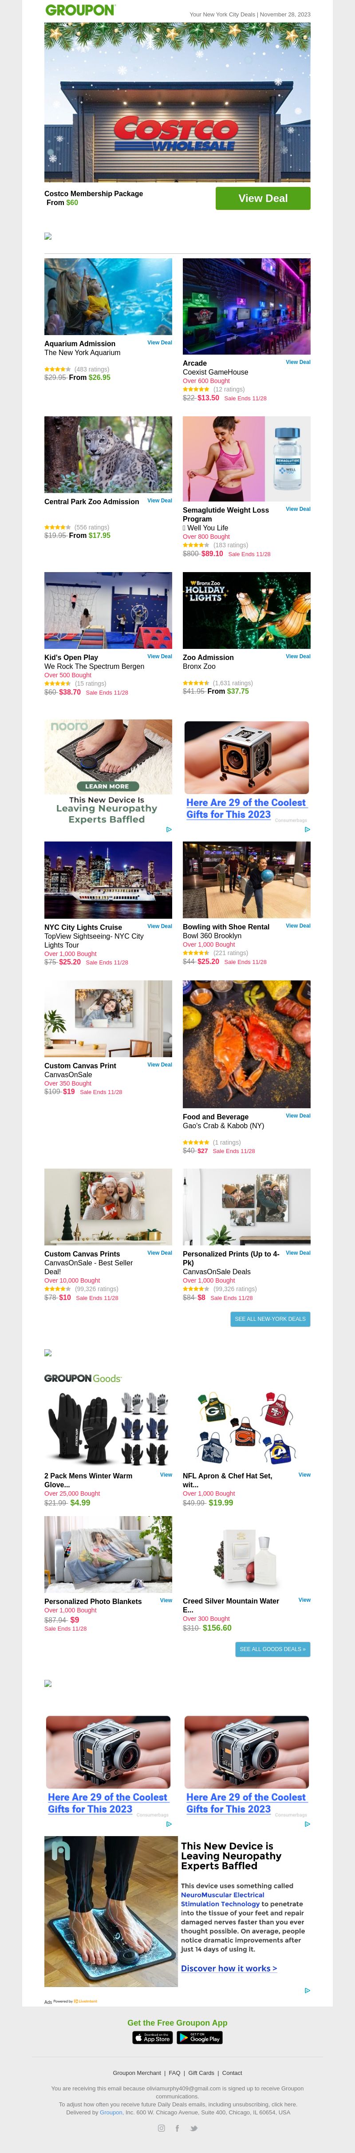Click the Bronx Zoo Holiday Lights image

(246, 610)
